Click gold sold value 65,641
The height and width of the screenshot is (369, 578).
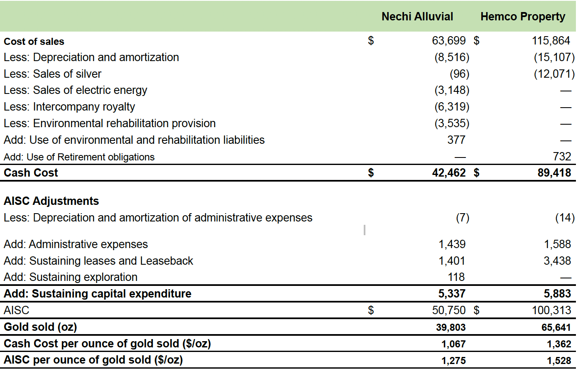click(556, 327)
